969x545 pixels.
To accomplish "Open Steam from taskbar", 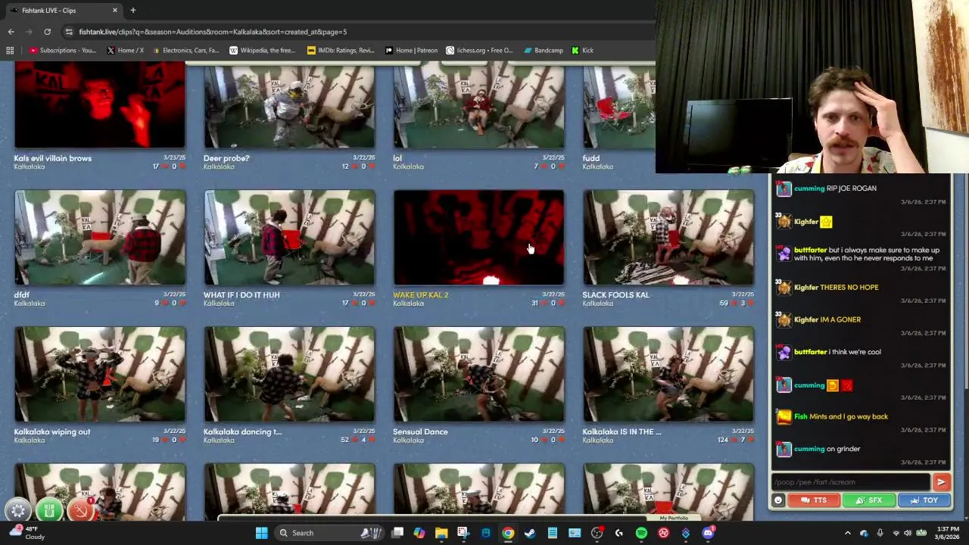I will (x=530, y=533).
